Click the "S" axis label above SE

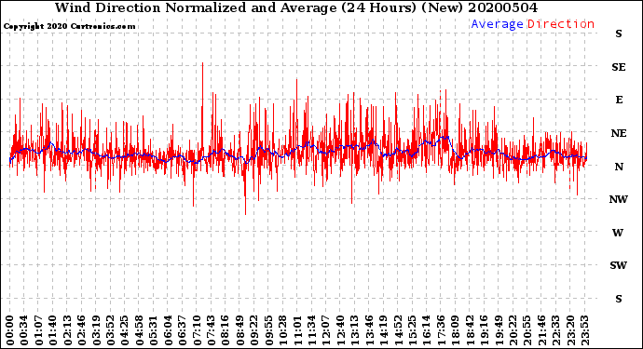(619, 34)
